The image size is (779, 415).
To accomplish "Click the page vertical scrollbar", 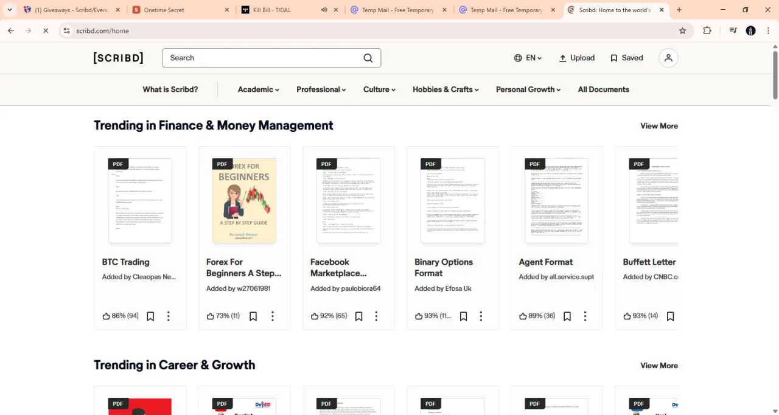I will pos(775,75).
